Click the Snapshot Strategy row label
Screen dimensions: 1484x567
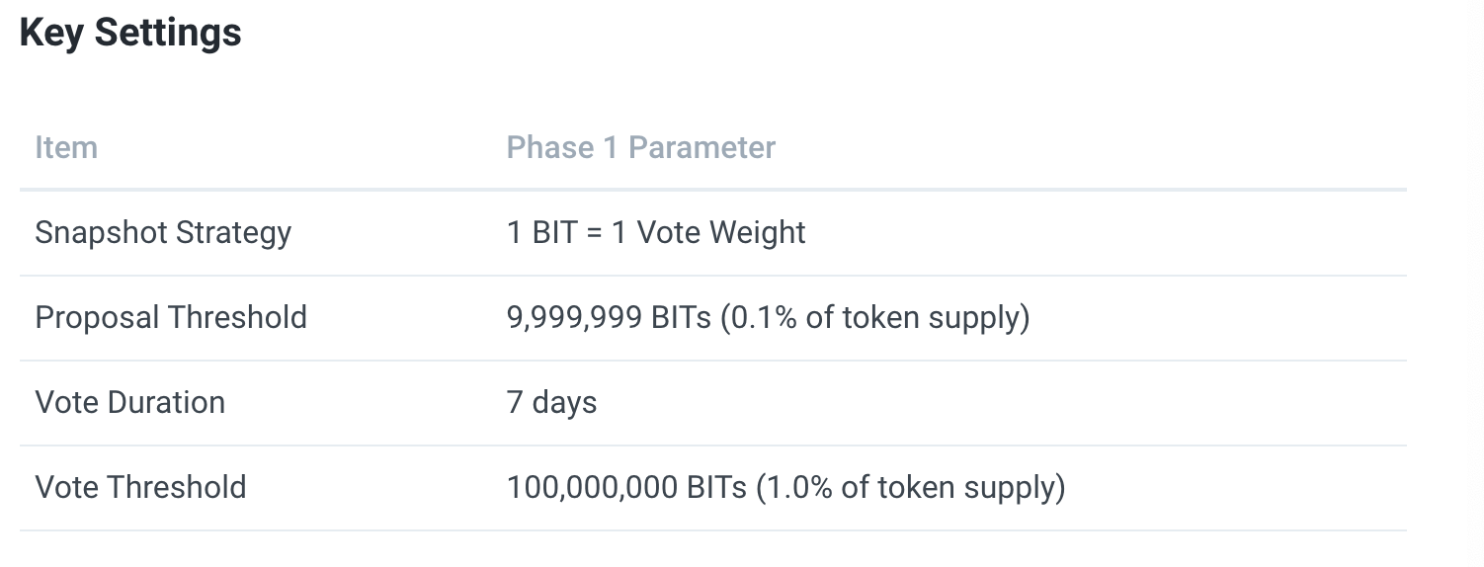tap(163, 233)
